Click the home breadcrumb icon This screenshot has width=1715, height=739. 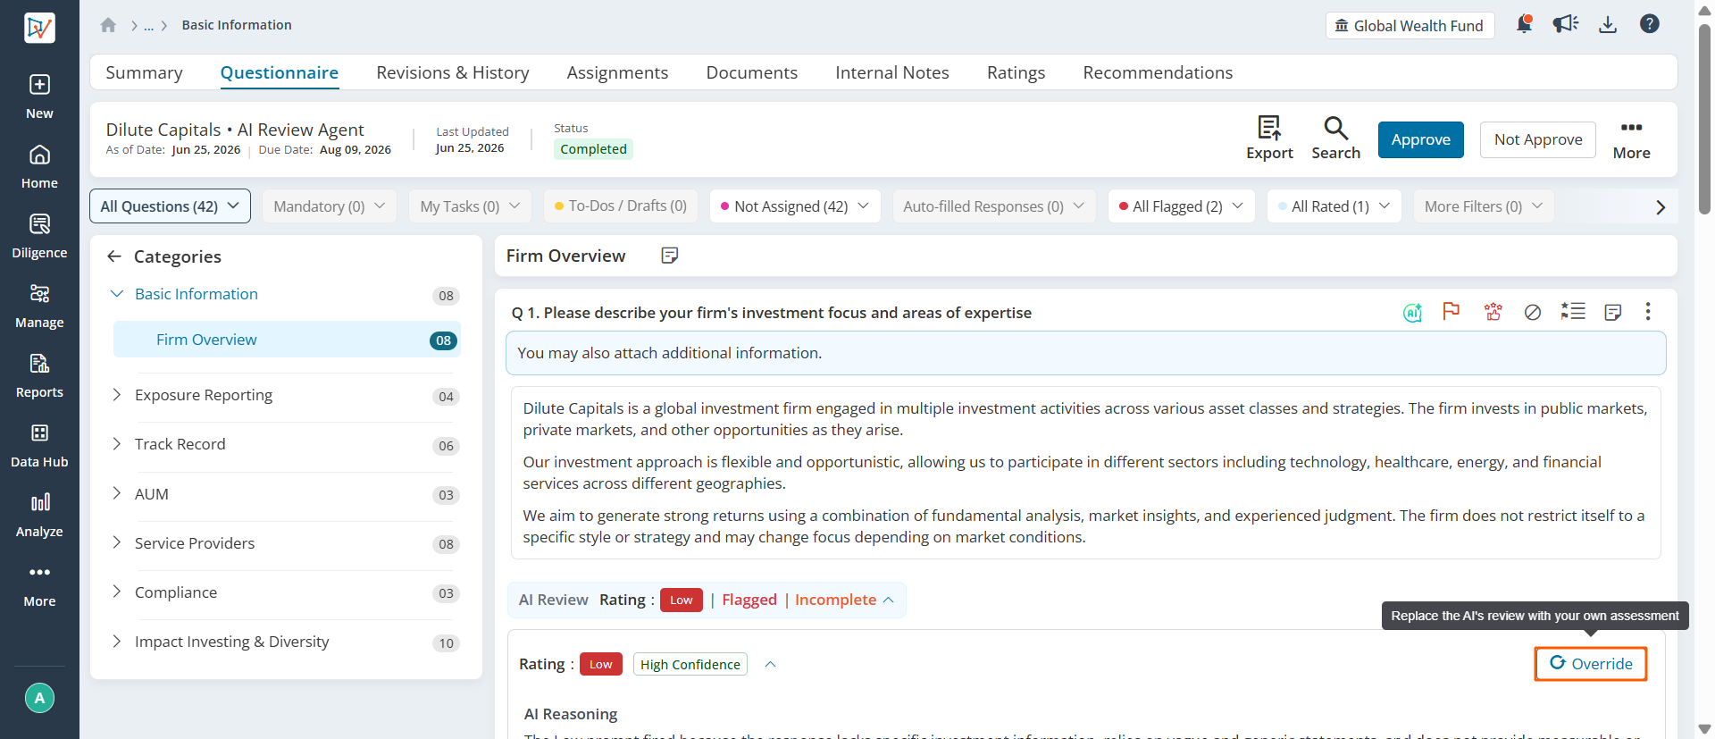pyautogui.click(x=108, y=25)
